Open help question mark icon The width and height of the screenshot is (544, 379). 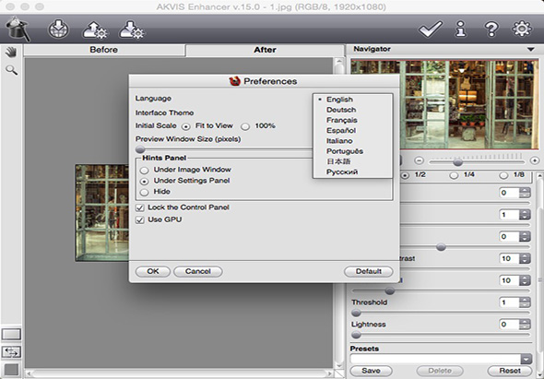(x=491, y=30)
